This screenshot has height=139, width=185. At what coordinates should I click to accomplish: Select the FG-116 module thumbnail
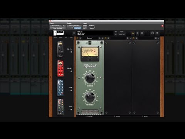pos(61,49)
